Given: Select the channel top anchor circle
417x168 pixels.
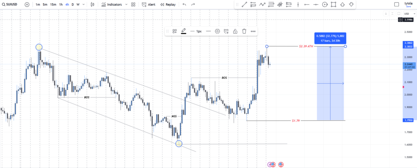Looking at the screenshot, I should pyautogui.click(x=39, y=47).
